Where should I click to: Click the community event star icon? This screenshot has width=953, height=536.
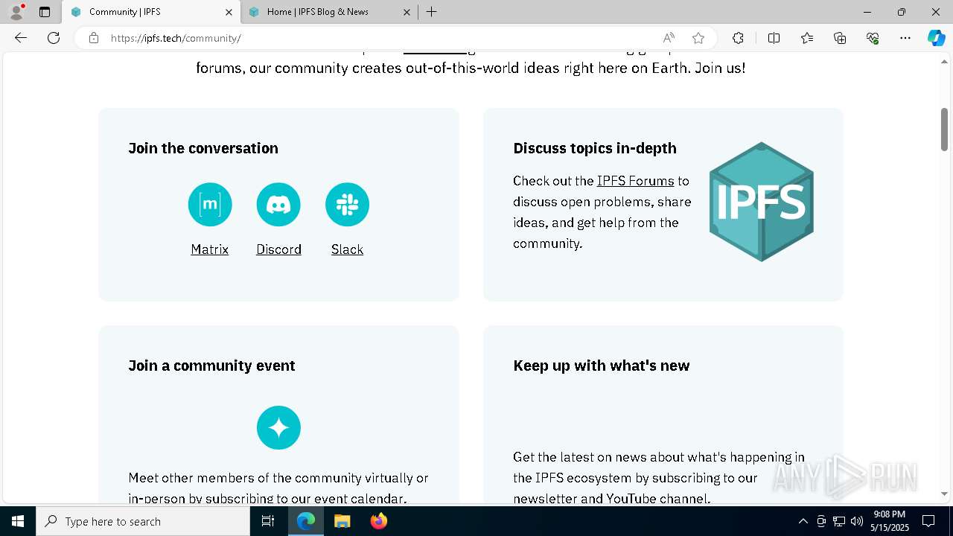click(278, 428)
